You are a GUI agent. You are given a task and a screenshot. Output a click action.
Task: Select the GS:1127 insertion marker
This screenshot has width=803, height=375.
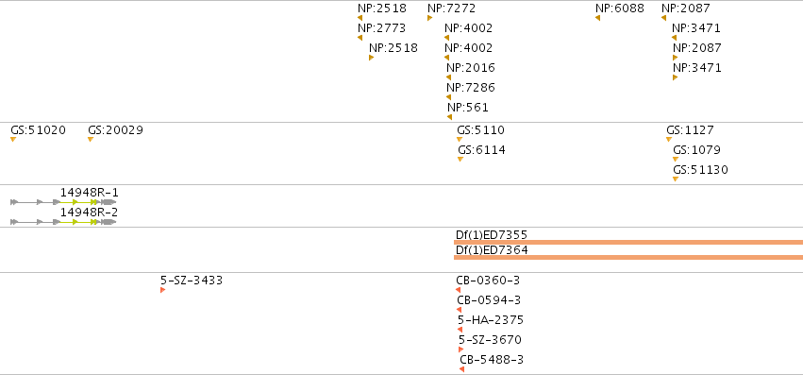point(669,140)
